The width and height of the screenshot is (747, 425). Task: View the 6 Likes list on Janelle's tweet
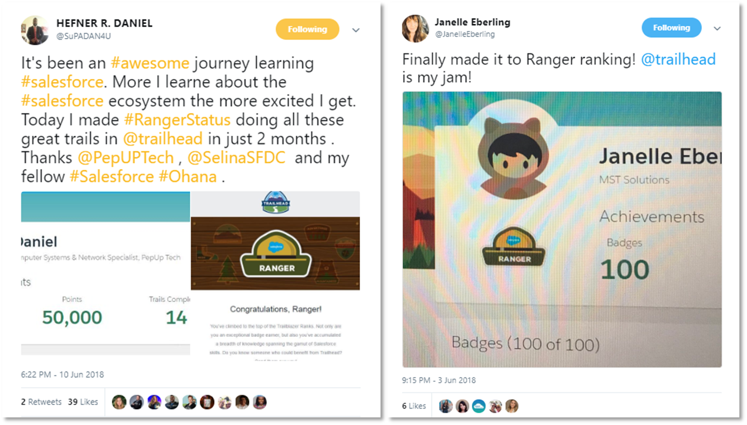[x=414, y=406]
